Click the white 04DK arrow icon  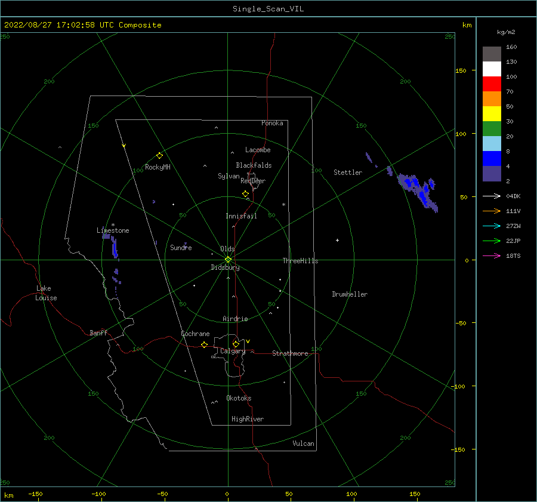492,196
